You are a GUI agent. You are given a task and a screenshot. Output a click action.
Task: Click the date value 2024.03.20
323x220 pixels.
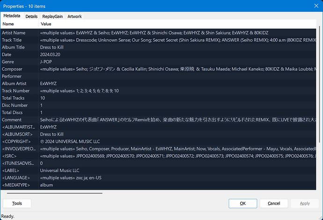(50, 55)
